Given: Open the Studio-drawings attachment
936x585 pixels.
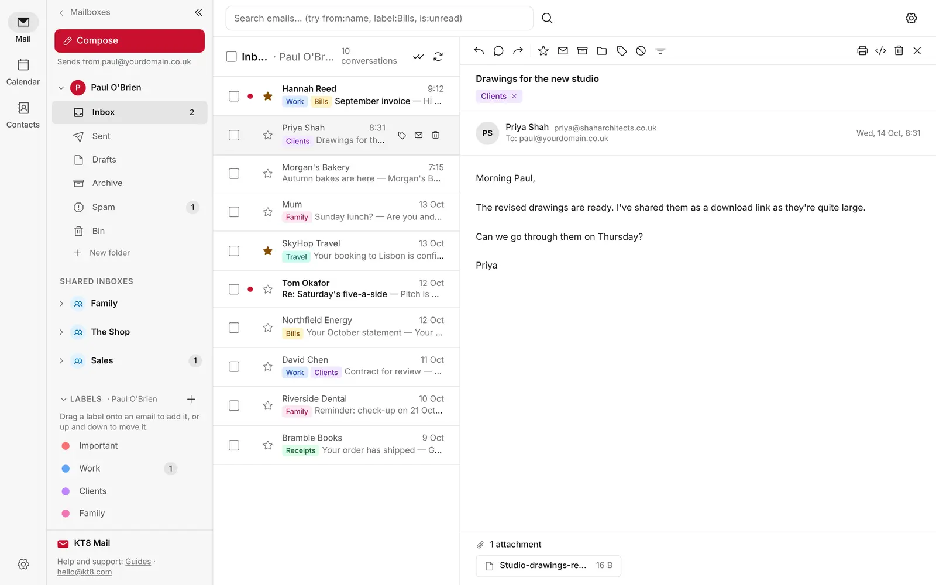Looking at the screenshot, I should [548, 566].
